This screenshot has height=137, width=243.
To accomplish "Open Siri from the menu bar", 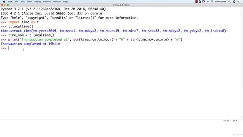I will [234, 2].
